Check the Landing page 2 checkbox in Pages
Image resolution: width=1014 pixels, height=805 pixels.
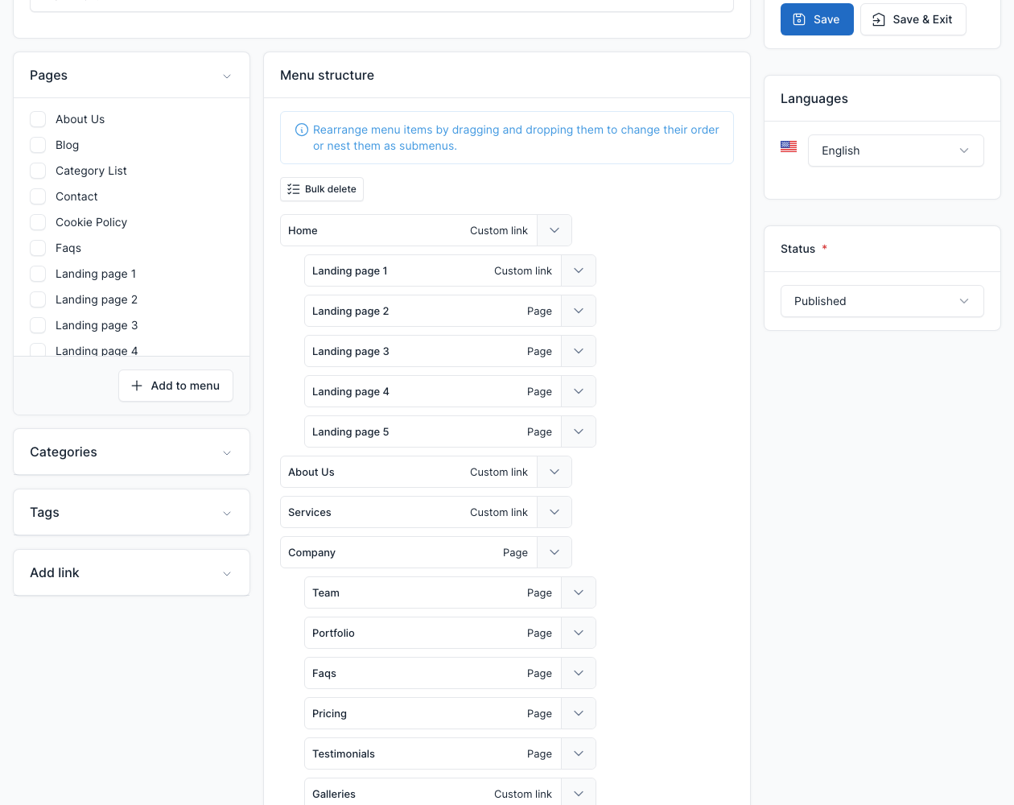[38, 299]
